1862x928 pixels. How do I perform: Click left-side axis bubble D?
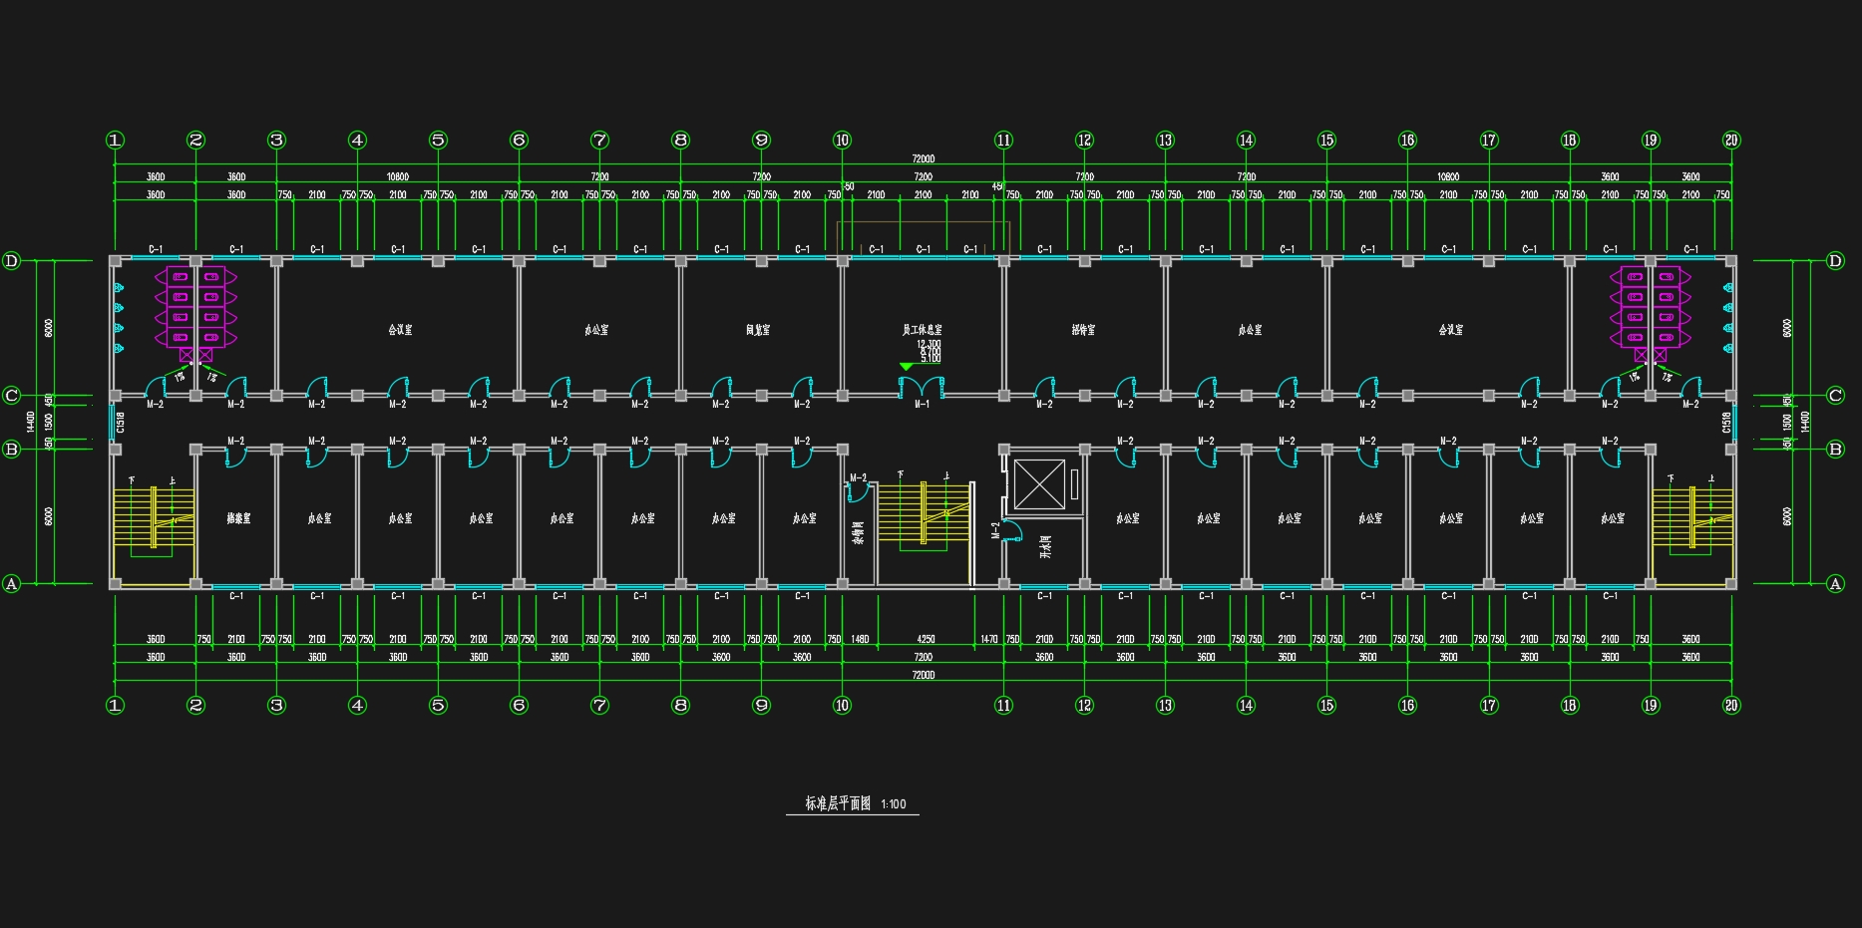[12, 261]
